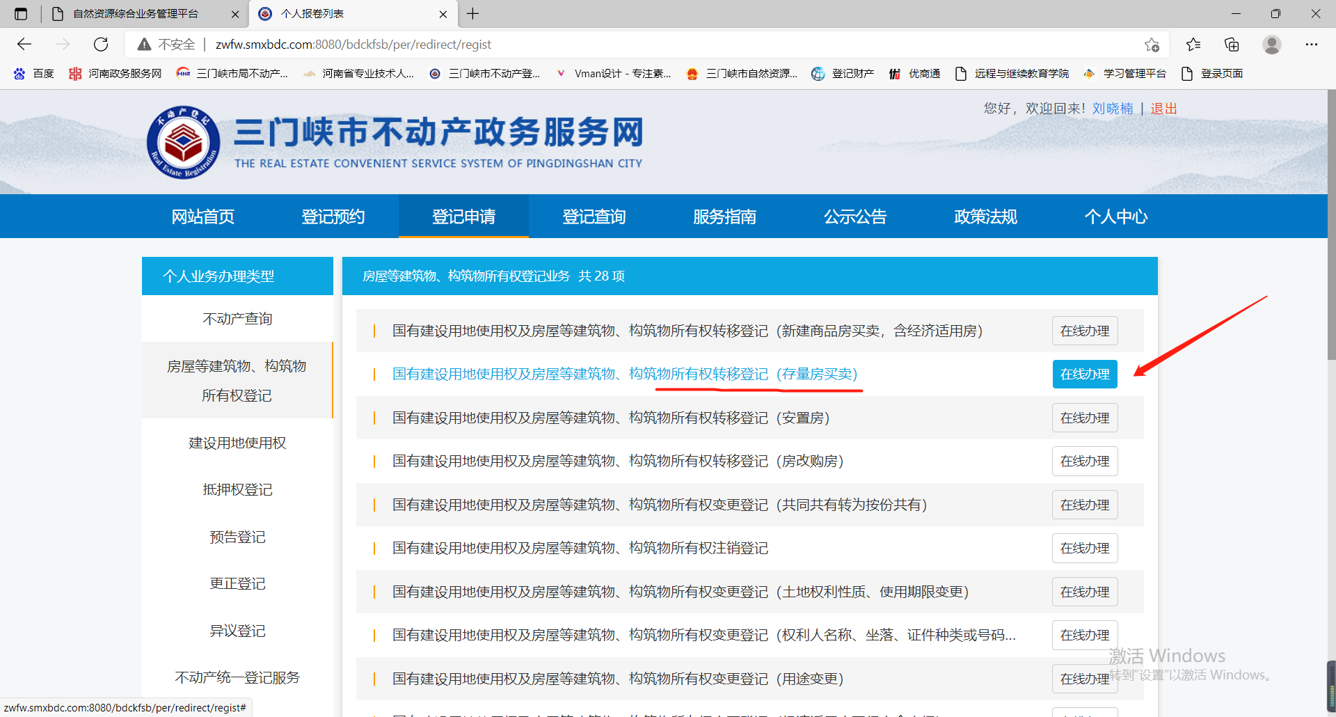This screenshot has height=717, width=1336.
Task: Select 抵押权登记 in the sidebar
Action: pos(237,489)
